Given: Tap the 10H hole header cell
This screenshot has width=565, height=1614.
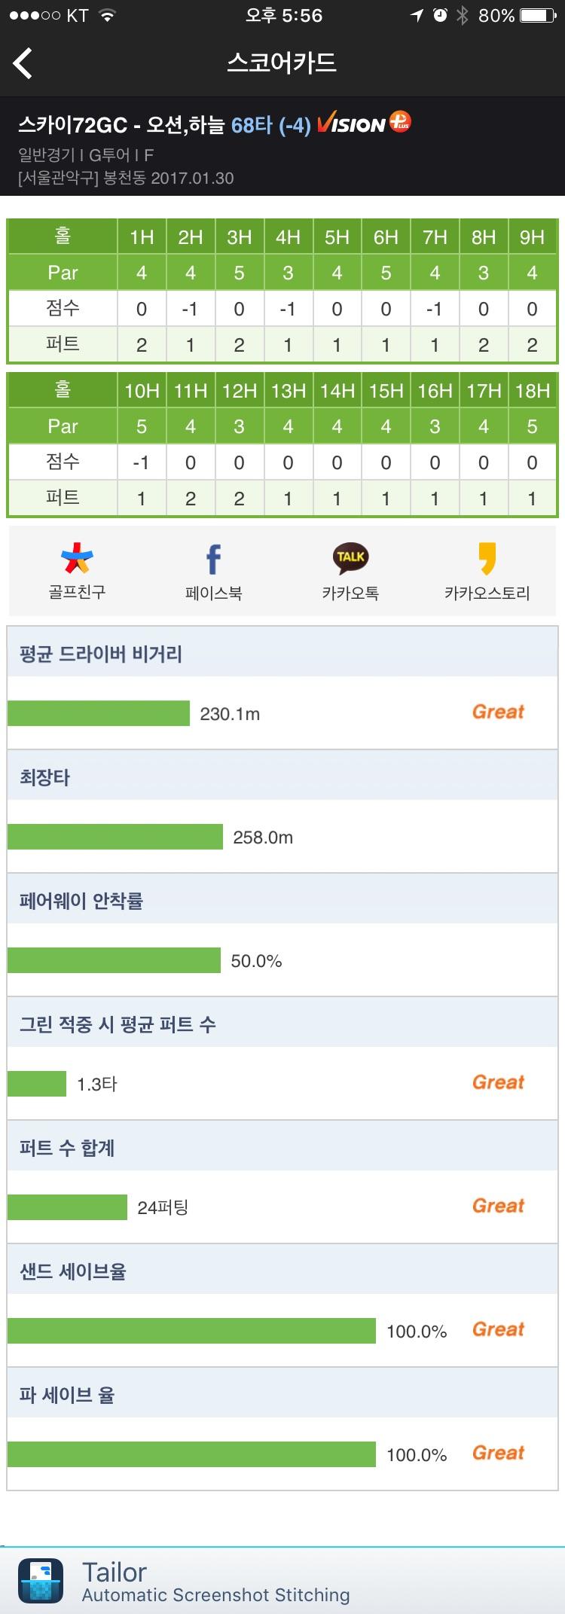Looking at the screenshot, I should click(x=142, y=391).
